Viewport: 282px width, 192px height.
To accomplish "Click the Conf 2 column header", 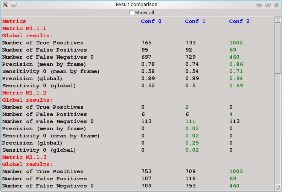I will 239,21.
